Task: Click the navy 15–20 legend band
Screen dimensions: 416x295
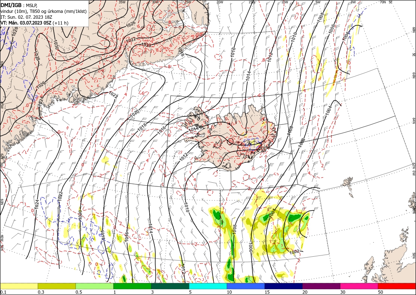Action: pyautogui.click(x=284, y=286)
